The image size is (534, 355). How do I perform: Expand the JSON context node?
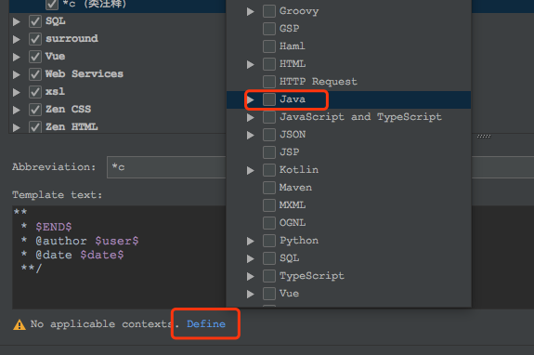pos(251,136)
